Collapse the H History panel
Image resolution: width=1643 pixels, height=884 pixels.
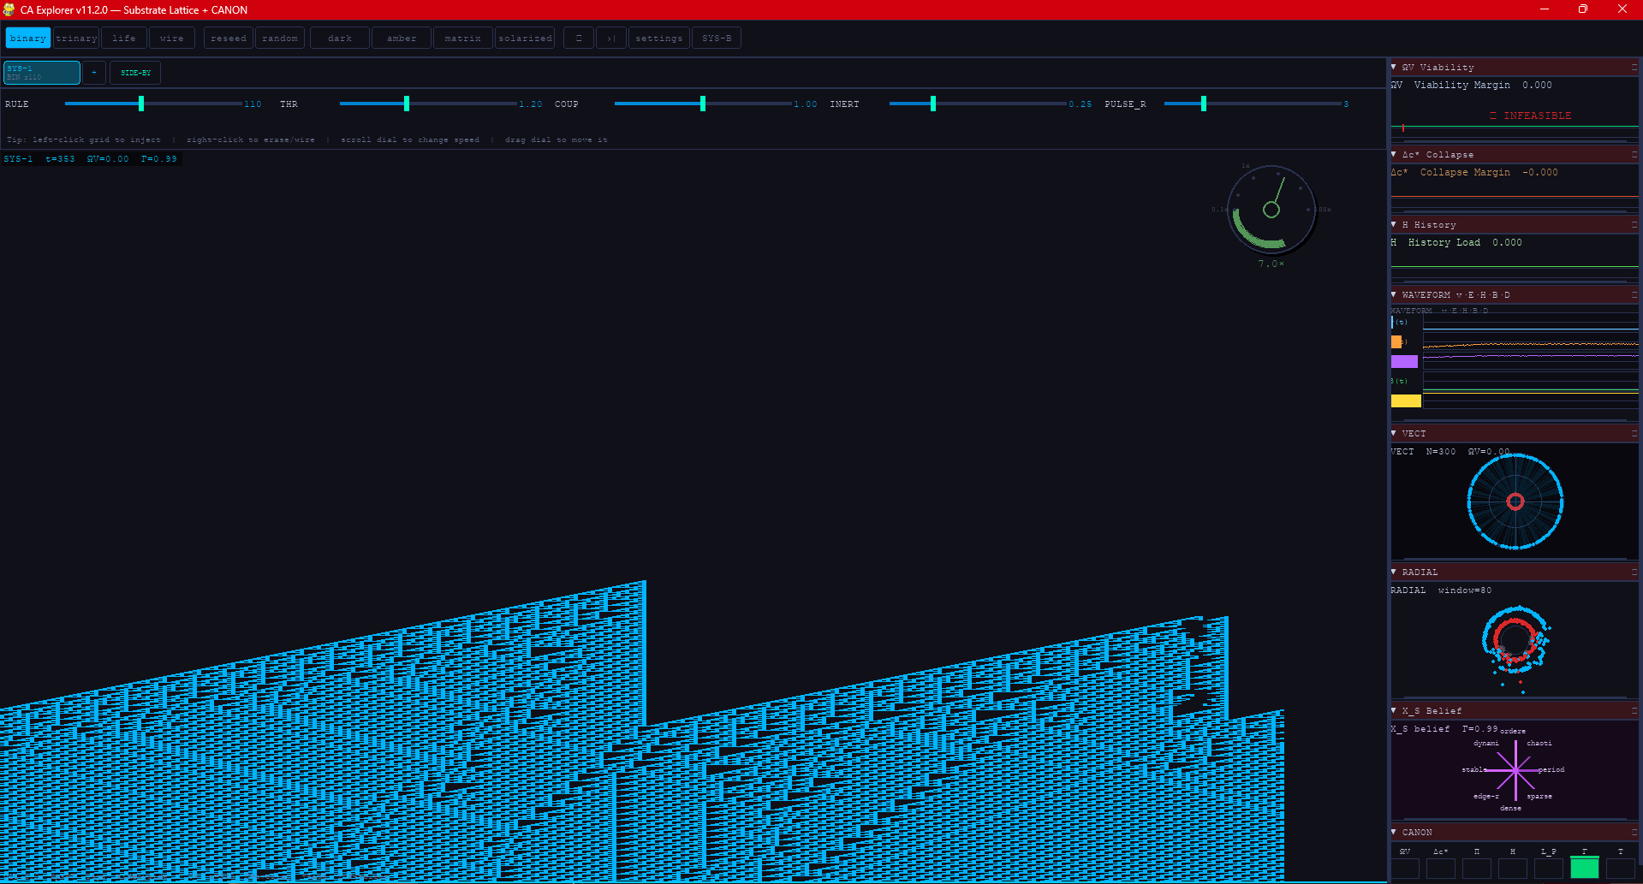click(x=1394, y=224)
